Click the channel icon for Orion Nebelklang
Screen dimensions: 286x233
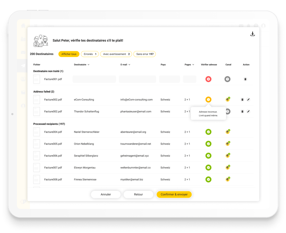(228, 144)
